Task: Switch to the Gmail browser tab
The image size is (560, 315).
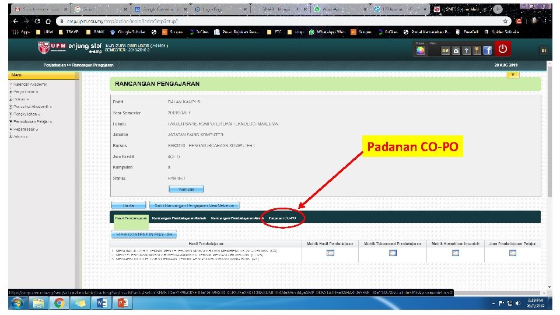Action: tap(100, 9)
